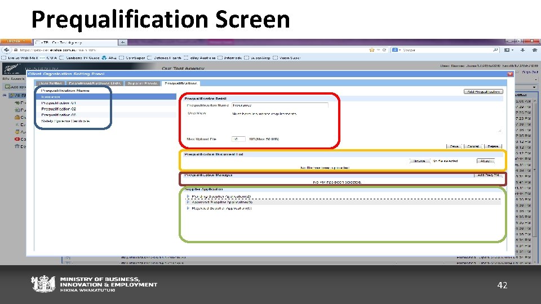Click the bookmark star in address bar

pos(371,50)
